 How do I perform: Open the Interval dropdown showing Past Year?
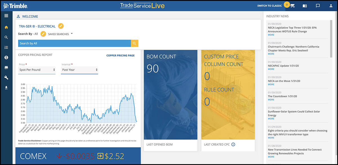pos(80,70)
